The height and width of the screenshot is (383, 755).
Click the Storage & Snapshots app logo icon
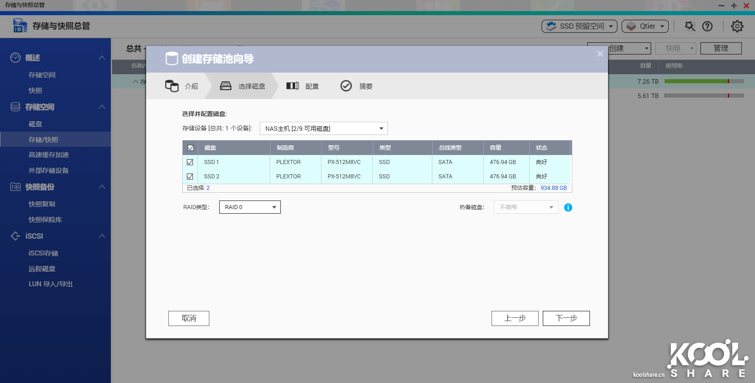click(x=20, y=26)
